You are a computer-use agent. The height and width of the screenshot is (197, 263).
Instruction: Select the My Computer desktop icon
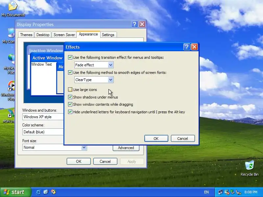pos(9,36)
